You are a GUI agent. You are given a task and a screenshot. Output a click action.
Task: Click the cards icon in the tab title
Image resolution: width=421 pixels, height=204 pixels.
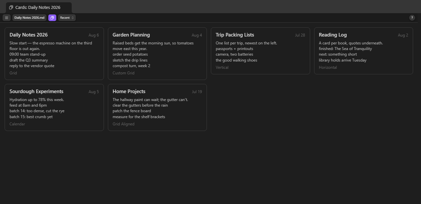click(11, 8)
